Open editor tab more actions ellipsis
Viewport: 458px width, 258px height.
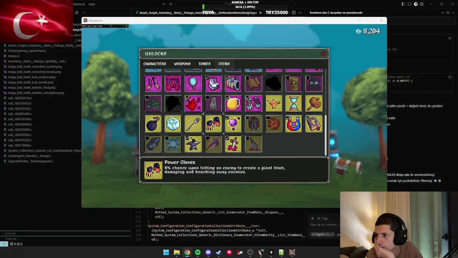point(300,13)
